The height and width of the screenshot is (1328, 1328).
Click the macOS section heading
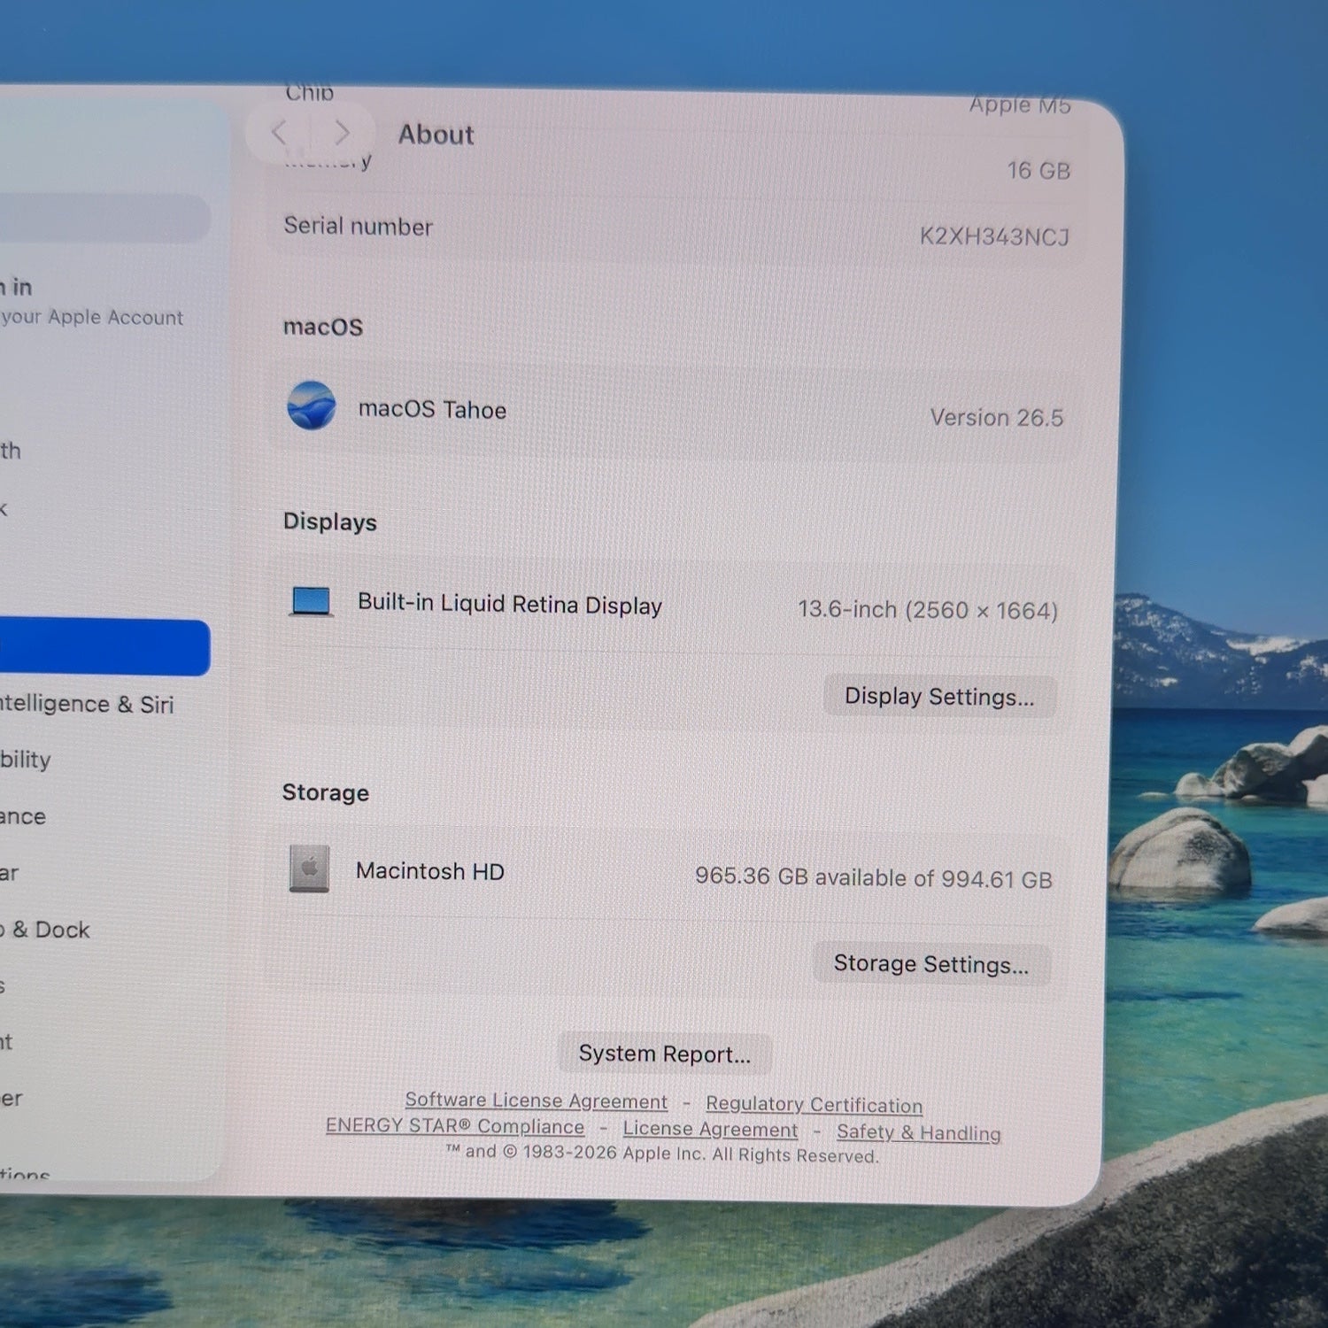322,327
